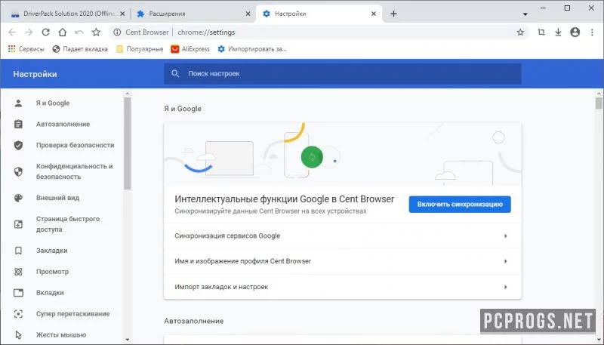Click the Супер перетаскивание icon
The image size is (604, 345).
click(18, 314)
